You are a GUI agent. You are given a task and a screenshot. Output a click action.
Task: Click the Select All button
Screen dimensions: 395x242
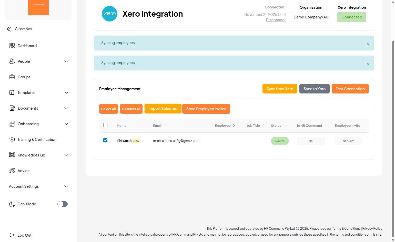tap(108, 109)
